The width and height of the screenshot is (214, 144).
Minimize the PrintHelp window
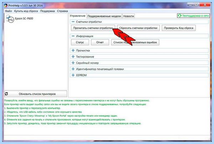(190, 5)
